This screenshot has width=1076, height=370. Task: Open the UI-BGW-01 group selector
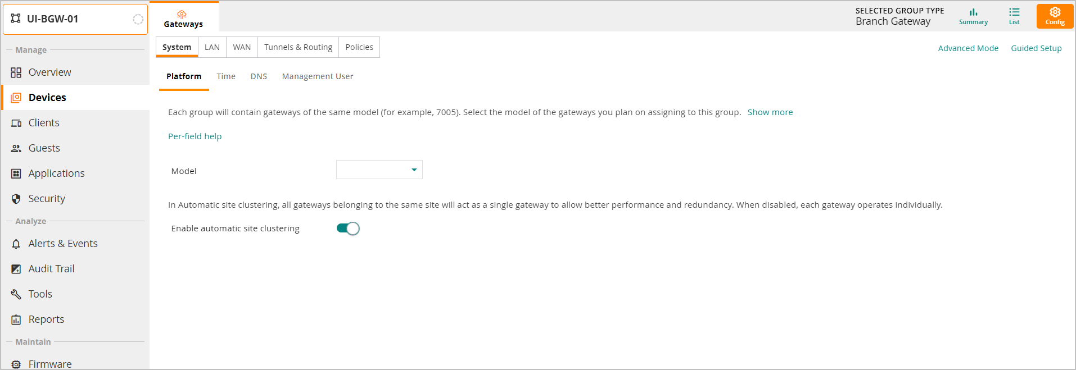tap(75, 19)
